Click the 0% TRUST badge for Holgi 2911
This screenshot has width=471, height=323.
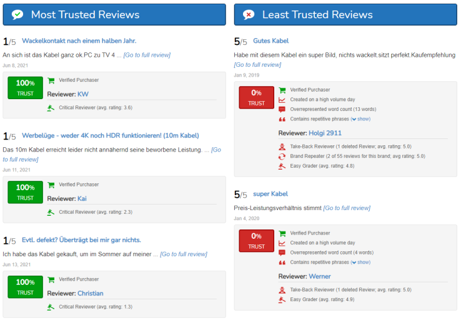tap(257, 97)
